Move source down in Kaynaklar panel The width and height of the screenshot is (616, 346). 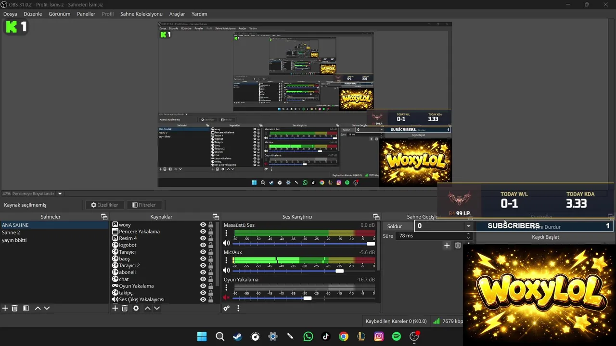point(157,308)
